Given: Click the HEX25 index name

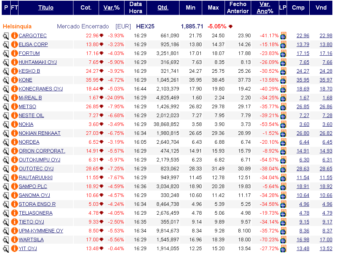Looking at the screenshot, I should click(145, 27).
